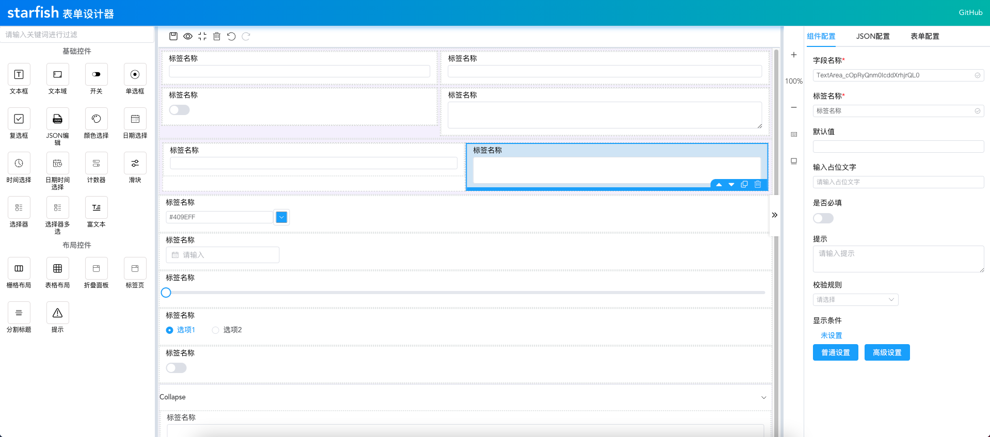This screenshot has height=437, width=990.
Task: Open the date picker 请输入 field
Action: point(222,255)
